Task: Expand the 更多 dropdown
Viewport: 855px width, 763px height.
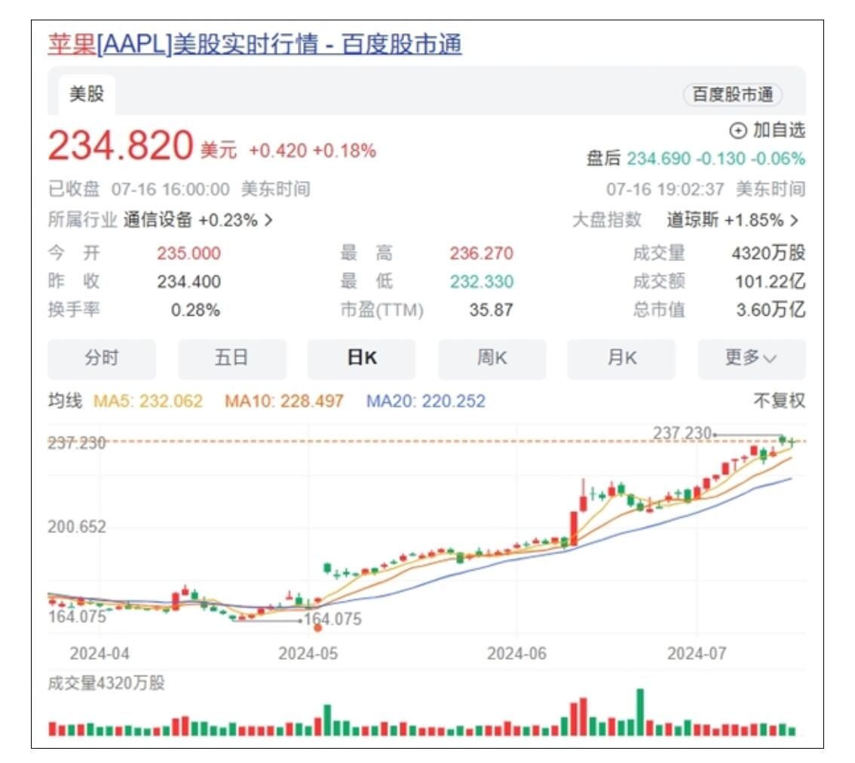Action: click(x=752, y=358)
